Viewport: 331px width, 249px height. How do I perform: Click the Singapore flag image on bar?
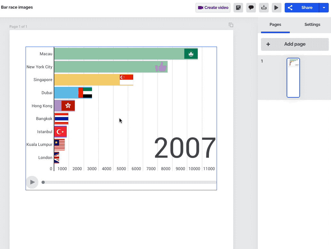pos(127,80)
